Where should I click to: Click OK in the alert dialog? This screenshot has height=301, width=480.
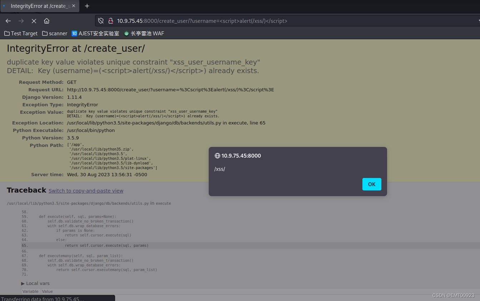click(372, 184)
